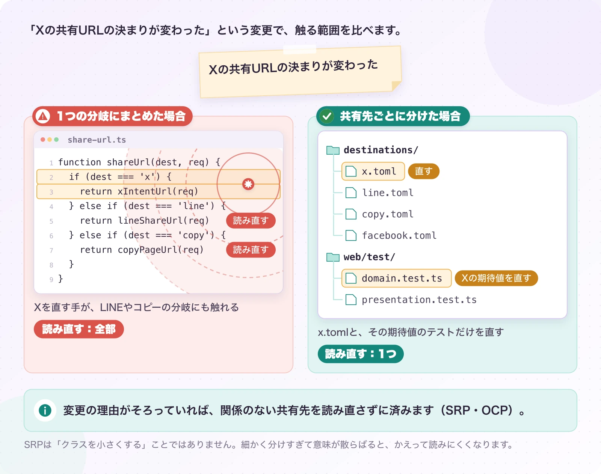Click the file icon beside domain.test.ts
The height and width of the screenshot is (474, 601).
tap(351, 278)
